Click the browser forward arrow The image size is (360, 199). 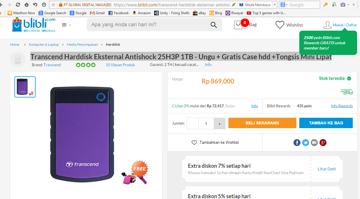coord(9,5)
